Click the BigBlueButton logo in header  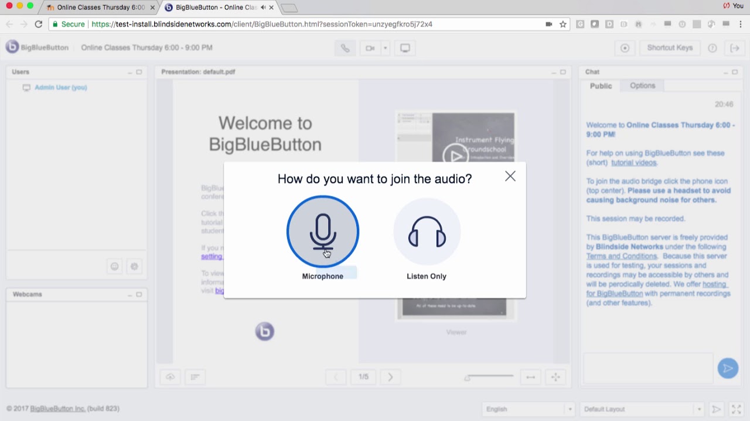(x=37, y=47)
